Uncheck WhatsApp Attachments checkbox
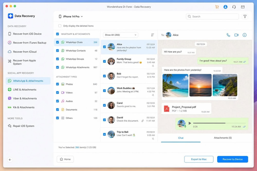Viewport: 257px width, 171px height. [58, 67]
